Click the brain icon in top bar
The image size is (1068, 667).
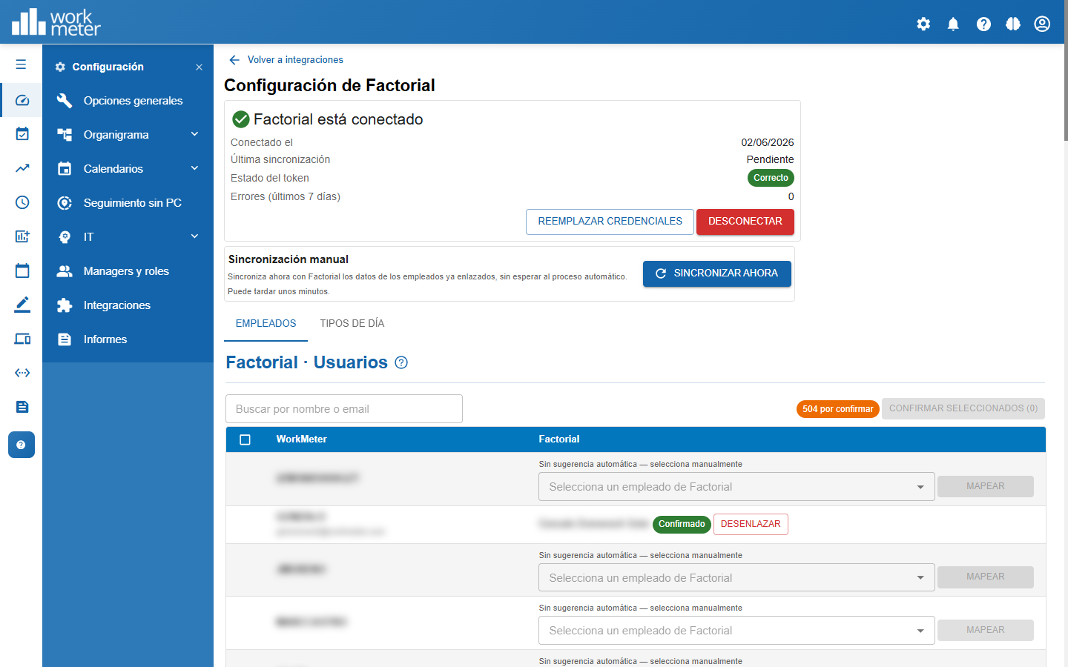click(x=1013, y=24)
